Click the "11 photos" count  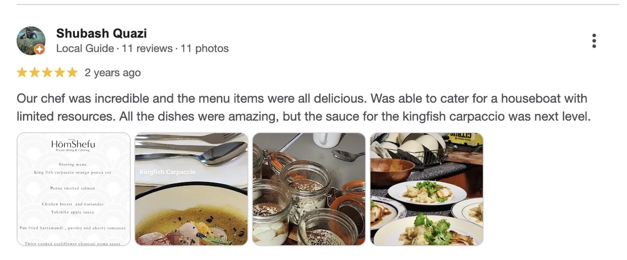point(205,48)
